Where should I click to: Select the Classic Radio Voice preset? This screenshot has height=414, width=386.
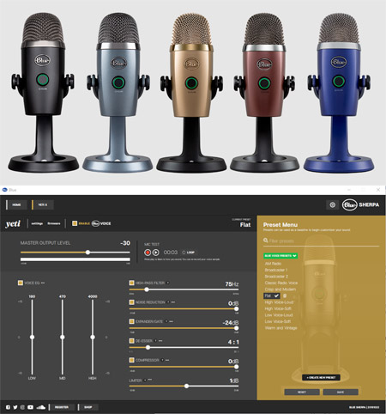[281, 283]
